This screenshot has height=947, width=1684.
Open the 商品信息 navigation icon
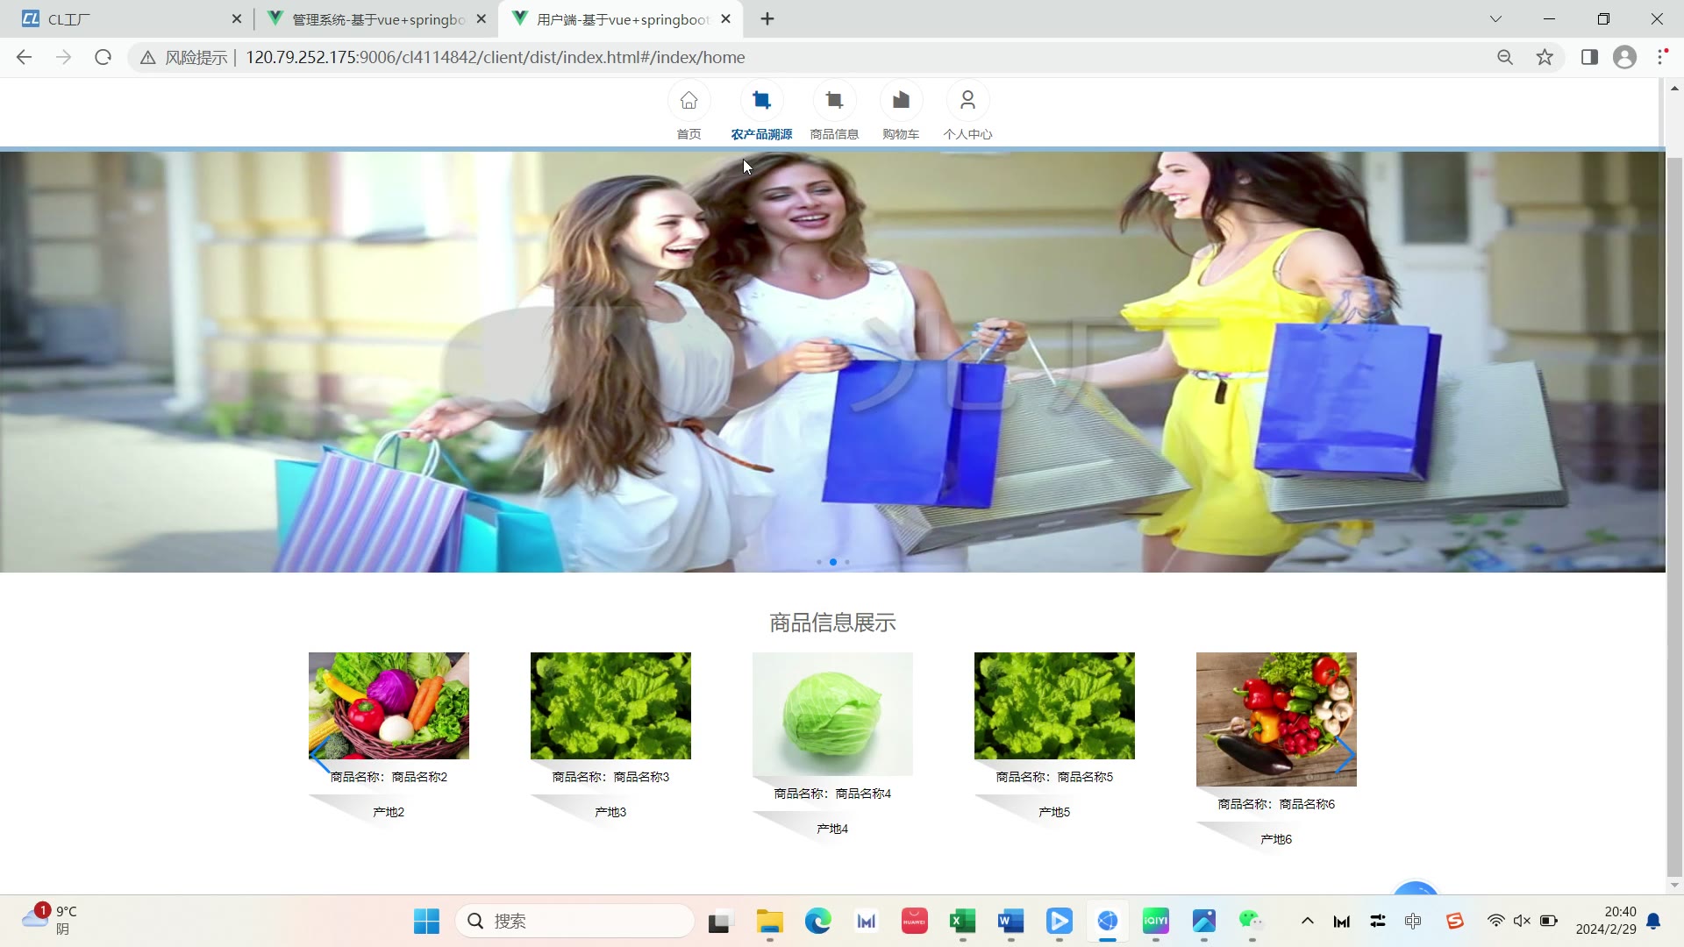(x=834, y=101)
